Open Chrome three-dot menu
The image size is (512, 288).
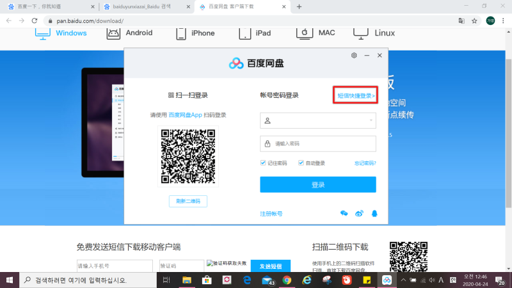(x=503, y=21)
